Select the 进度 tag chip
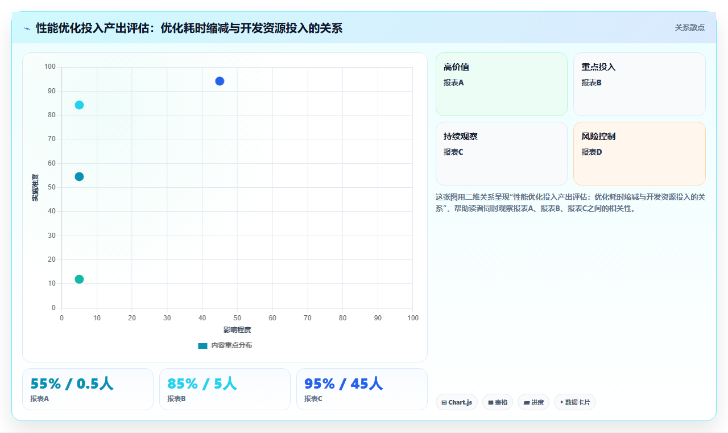Image resolution: width=728 pixels, height=433 pixels. click(x=533, y=402)
